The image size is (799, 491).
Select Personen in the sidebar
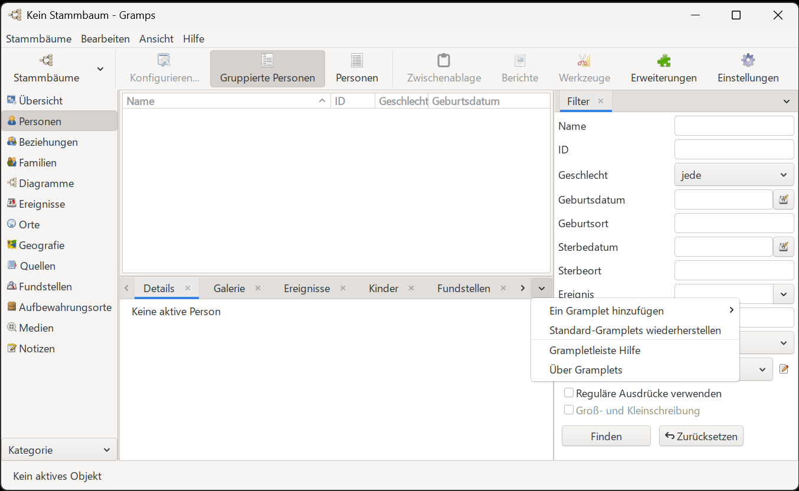point(59,121)
